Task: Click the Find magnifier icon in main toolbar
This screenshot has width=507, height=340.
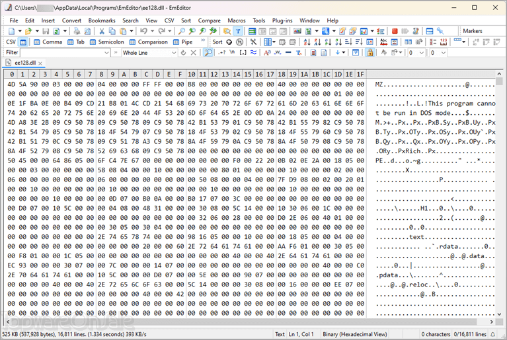Action: click(182, 31)
